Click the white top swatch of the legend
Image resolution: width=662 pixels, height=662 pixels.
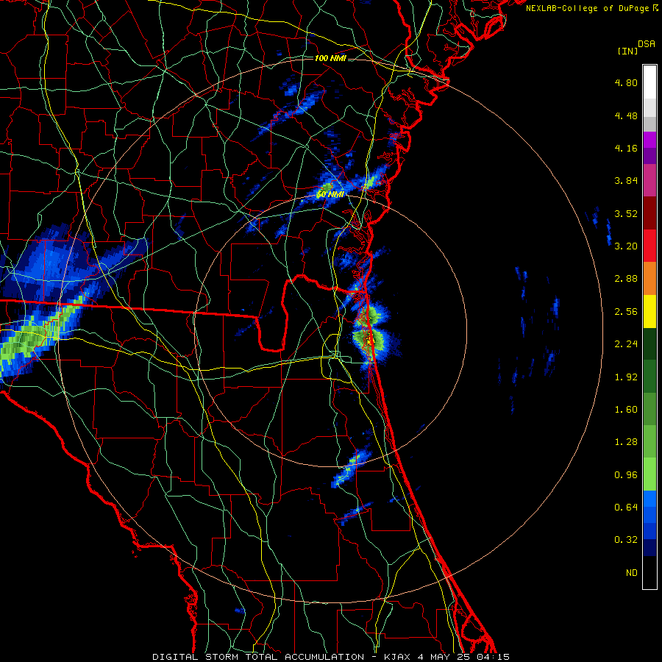649,82
